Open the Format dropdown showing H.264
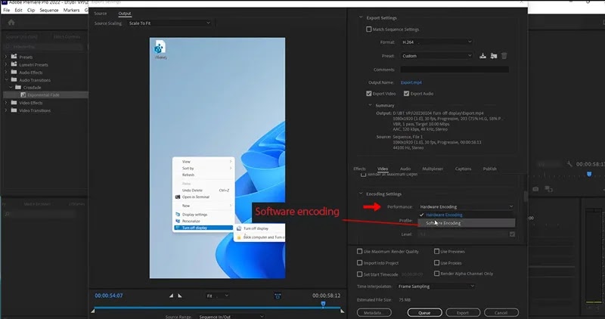Viewport: 605px width, 319px height. (436, 42)
